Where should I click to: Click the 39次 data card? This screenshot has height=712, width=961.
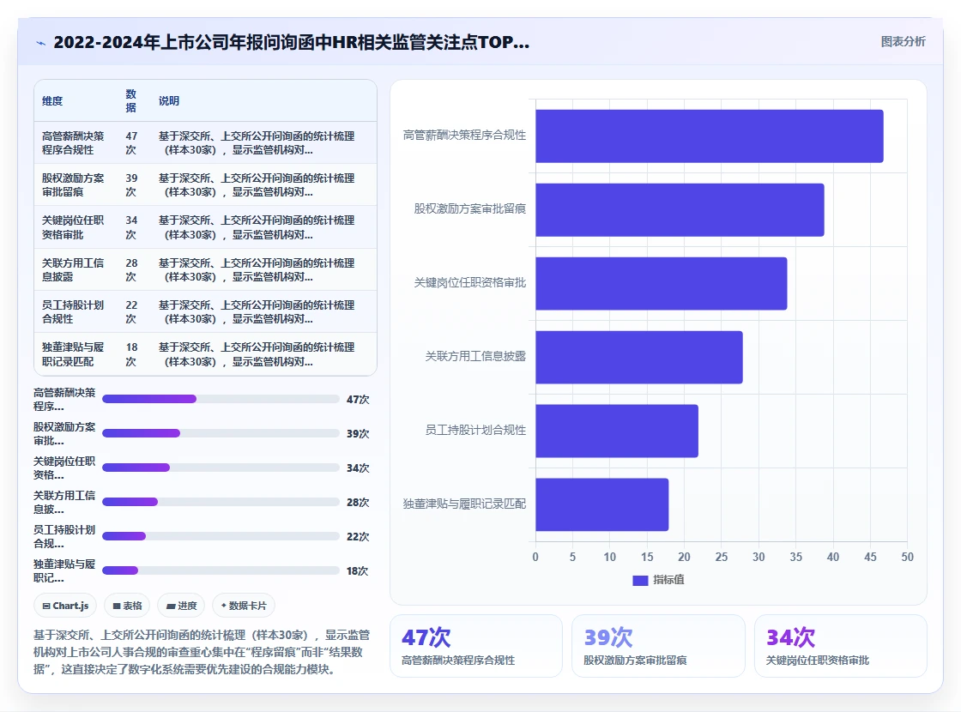658,646
